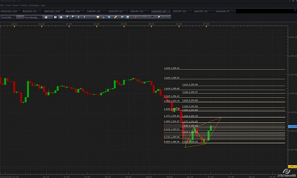Click the toolbar options grip at far right
The height and width of the screenshot is (178, 297).
[170, 17]
